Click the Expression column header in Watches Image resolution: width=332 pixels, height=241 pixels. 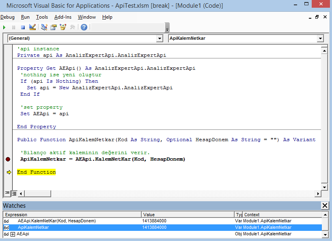click(x=72, y=215)
